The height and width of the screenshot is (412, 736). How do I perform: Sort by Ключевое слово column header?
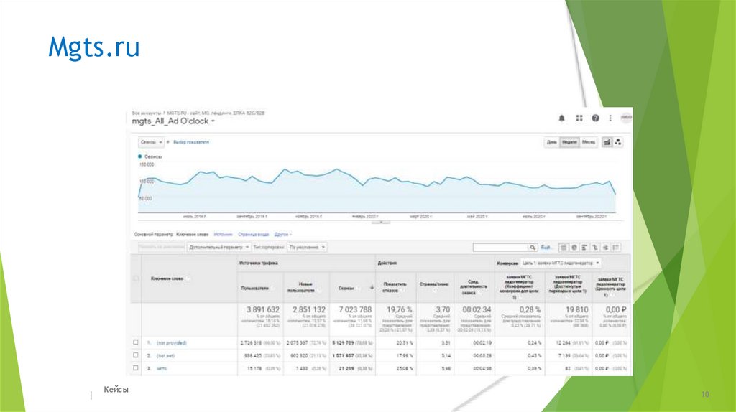point(167,279)
